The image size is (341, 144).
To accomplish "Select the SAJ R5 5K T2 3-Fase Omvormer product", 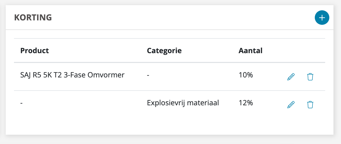I will 72,75.
